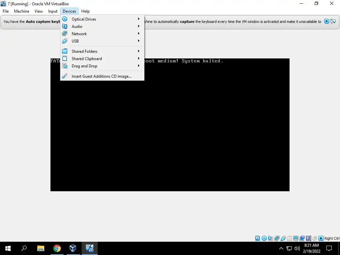The height and width of the screenshot is (255, 340).
Task: Click the USB plug icon in Devices menu
Action: tap(65, 41)
